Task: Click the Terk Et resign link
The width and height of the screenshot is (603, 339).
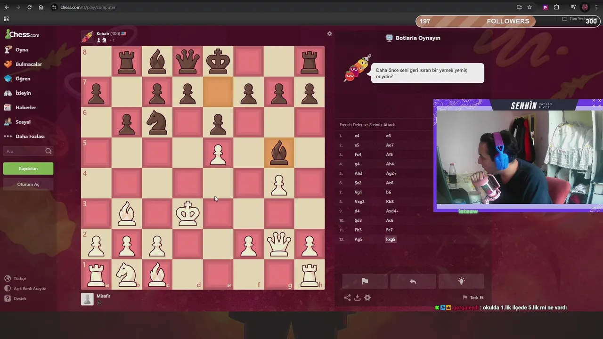Action: coord(473,298)
